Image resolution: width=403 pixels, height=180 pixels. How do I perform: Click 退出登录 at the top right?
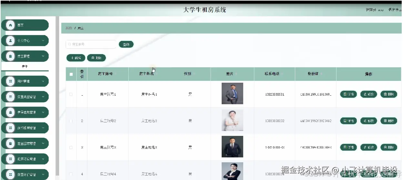(x=395, y=10)
